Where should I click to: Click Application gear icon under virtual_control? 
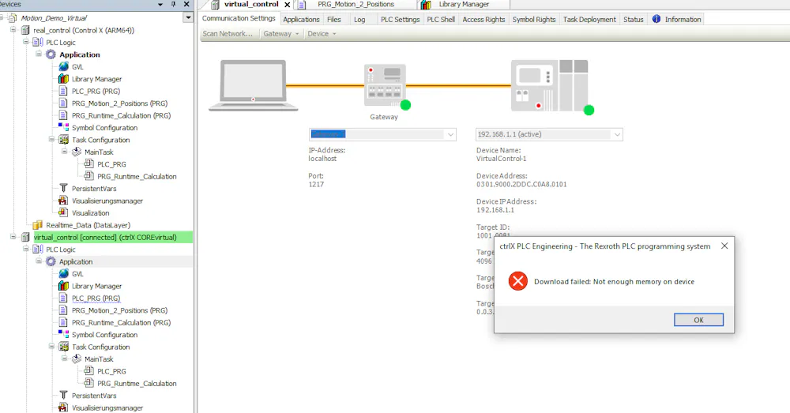coord(51,261)
